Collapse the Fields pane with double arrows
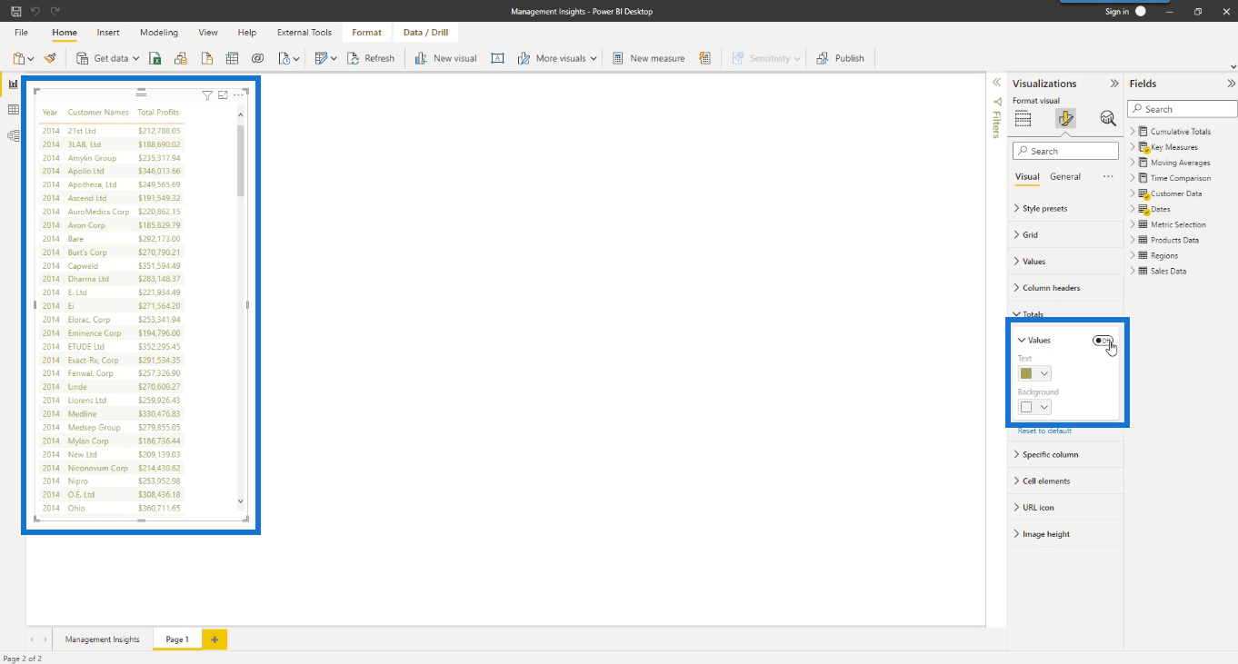The image size is (1238, 664). pos(1231,84)
